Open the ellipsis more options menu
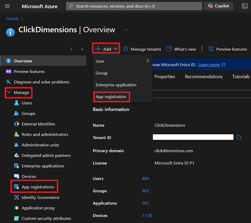The width and height of the screenshot is (251, 223). pos(125,30)
